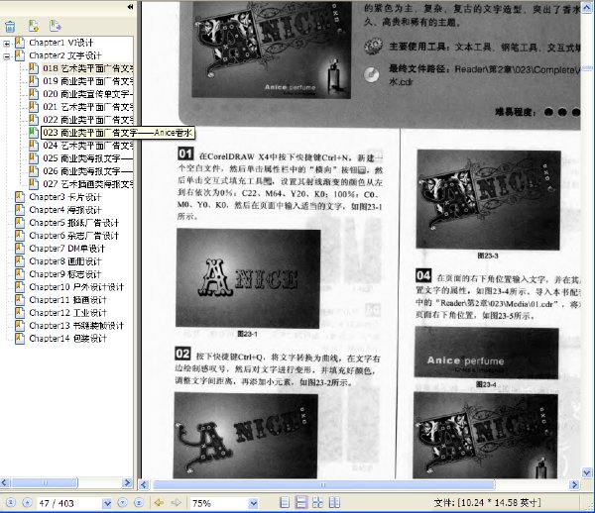Expand Chapter1 VI设计 tree node
Screen dimensions: 595x513
[x=7, y=44]
